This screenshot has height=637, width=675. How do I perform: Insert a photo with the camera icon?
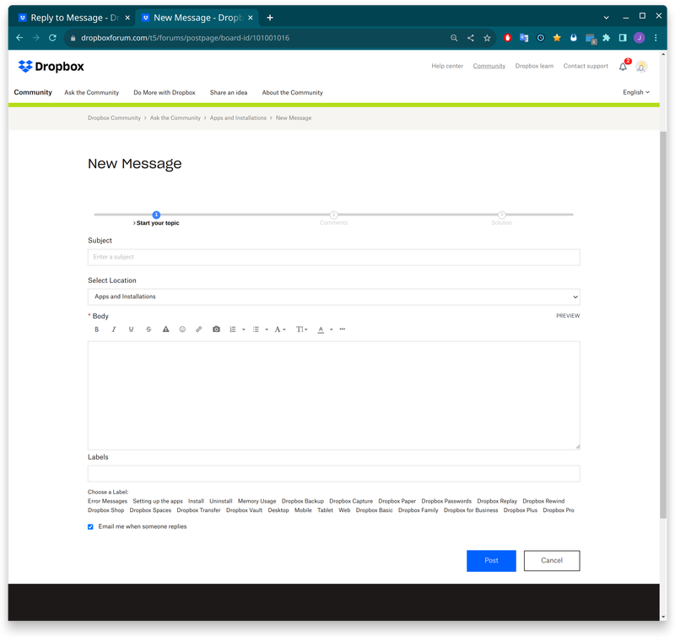tap(216, 329)
